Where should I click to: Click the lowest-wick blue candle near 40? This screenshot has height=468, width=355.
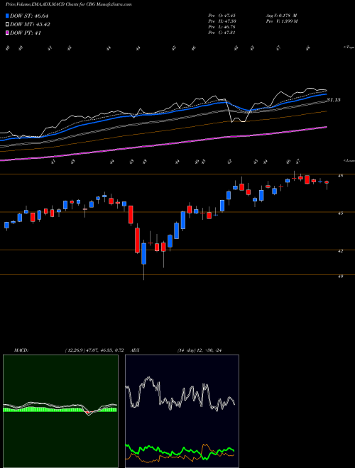pos(143,254)
